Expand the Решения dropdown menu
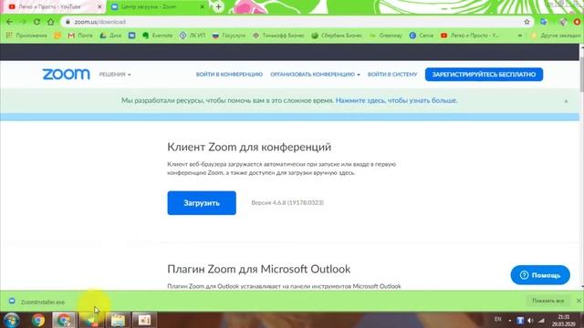The height and width of the screenshot is (328, 584). pyautogui.click(x=115, y=75)
